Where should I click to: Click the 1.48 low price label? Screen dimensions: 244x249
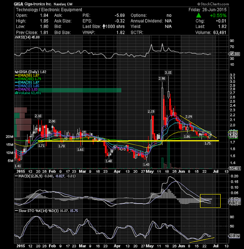[109, 161]
